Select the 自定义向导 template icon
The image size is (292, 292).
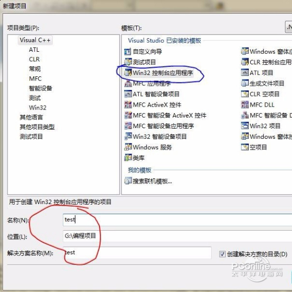[128, 52]
